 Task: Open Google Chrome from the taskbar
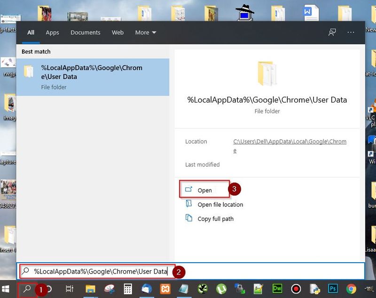(x=351, y=289)
